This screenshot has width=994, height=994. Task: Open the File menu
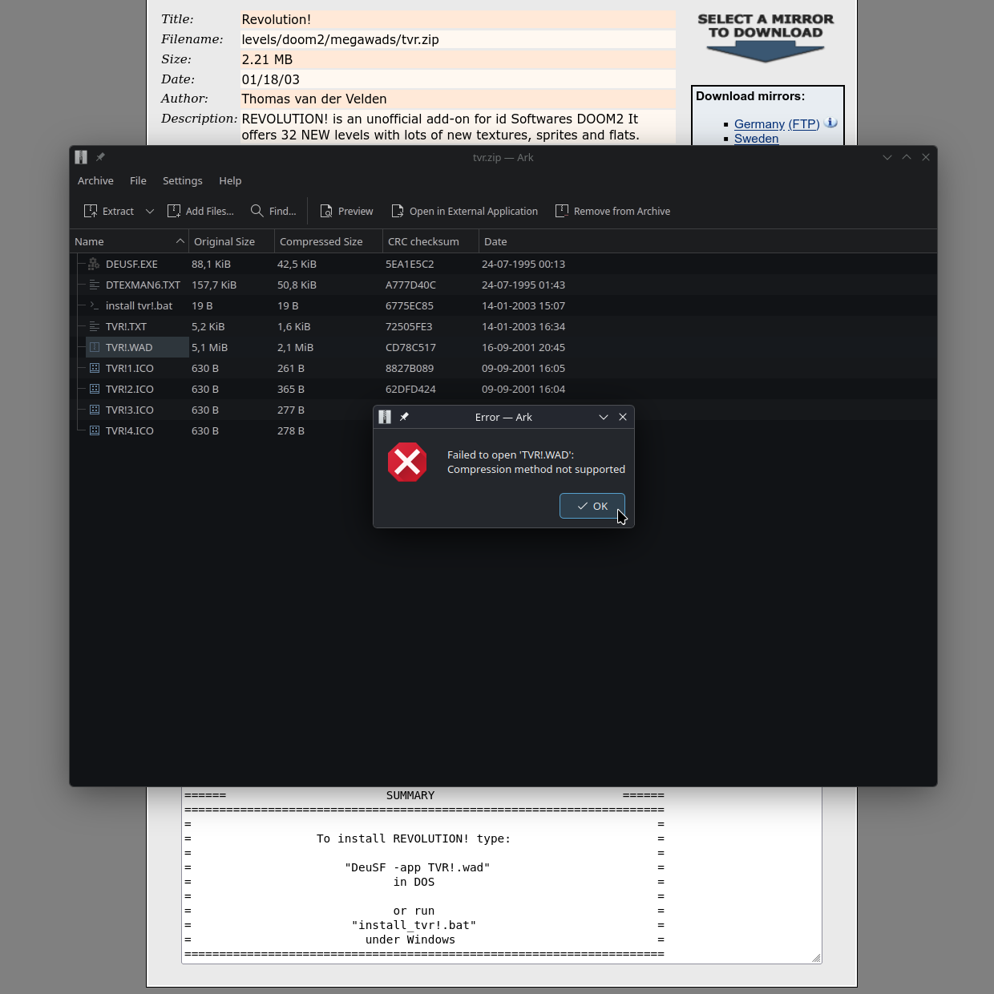pos(138,180)
